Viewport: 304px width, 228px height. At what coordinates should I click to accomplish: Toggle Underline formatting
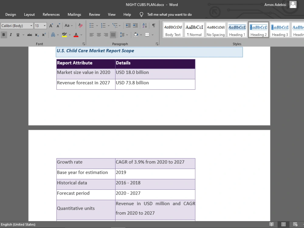[x=18, y=35]
